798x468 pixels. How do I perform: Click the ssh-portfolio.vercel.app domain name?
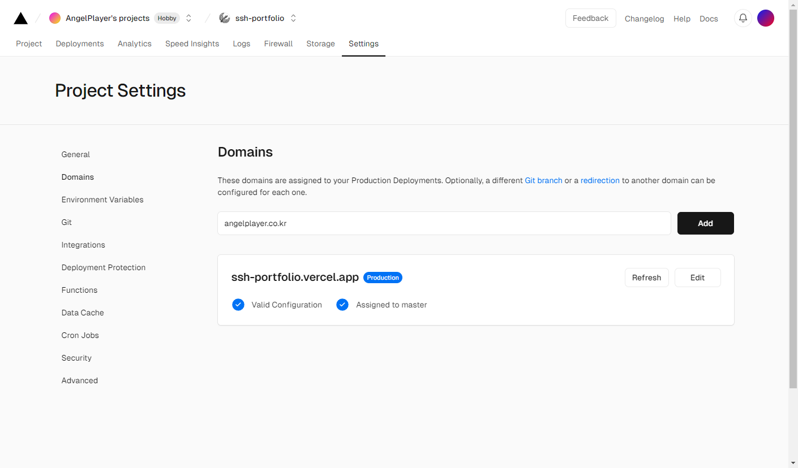click(295, 277)
